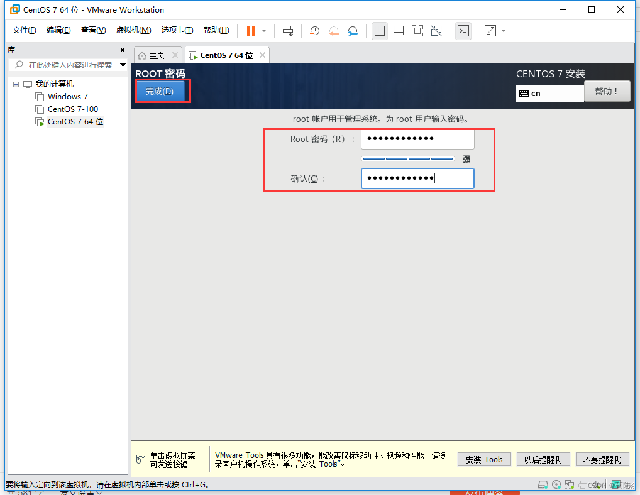Viewport: 640px width, 495px height.
Task: Open the power options dropdown arrow
Action: pyautogui.click(x=264, y=31)
